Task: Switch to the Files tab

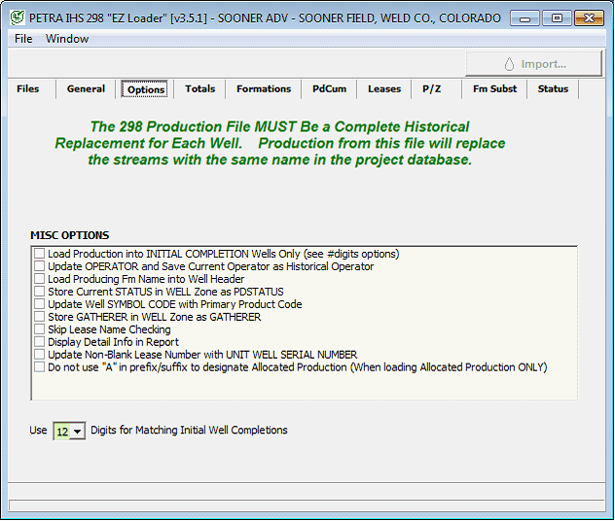Action: 28,88
